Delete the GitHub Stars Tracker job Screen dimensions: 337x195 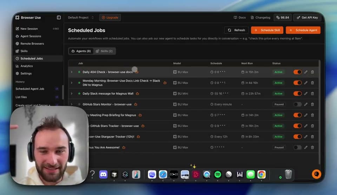312,126
